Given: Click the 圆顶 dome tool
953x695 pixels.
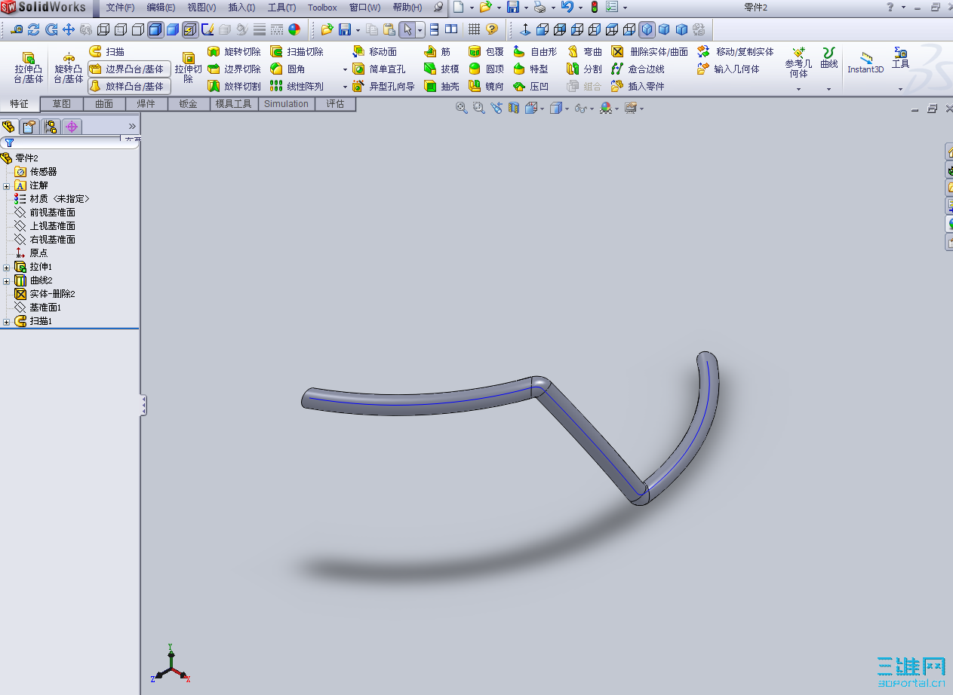Looking at the screenshot, I should [x=487, y=69].
